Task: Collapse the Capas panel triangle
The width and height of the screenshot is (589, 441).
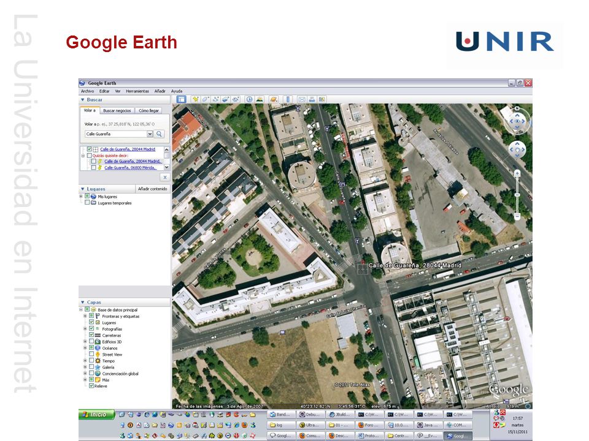Action: click(x=83, y=302)
